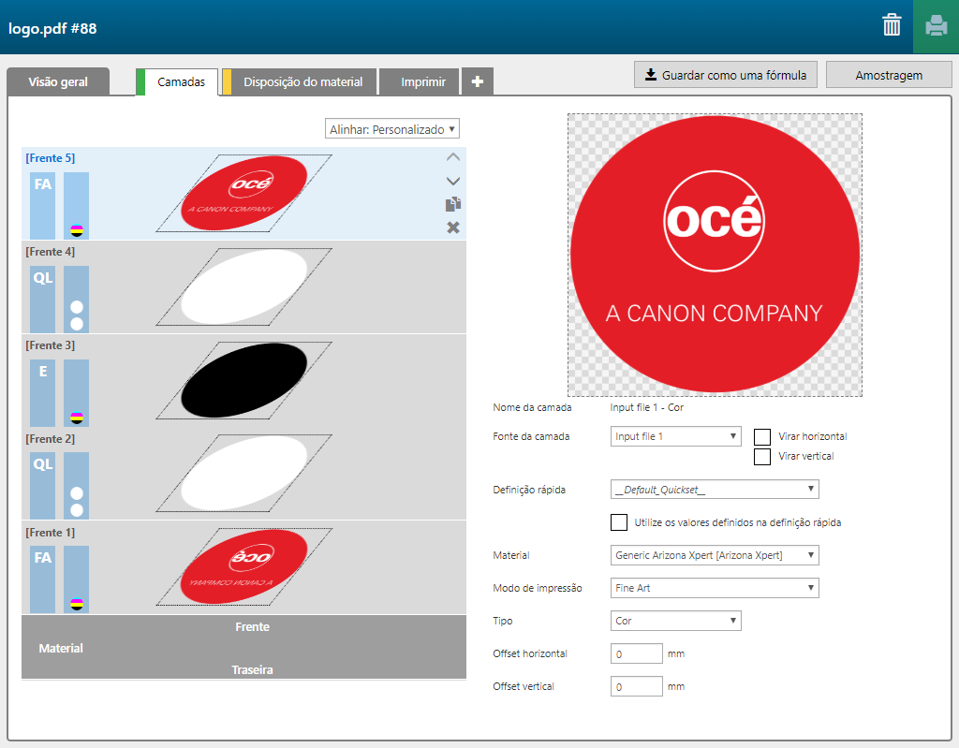Click the [Frente 4] layer label

(x=51, y=252)
